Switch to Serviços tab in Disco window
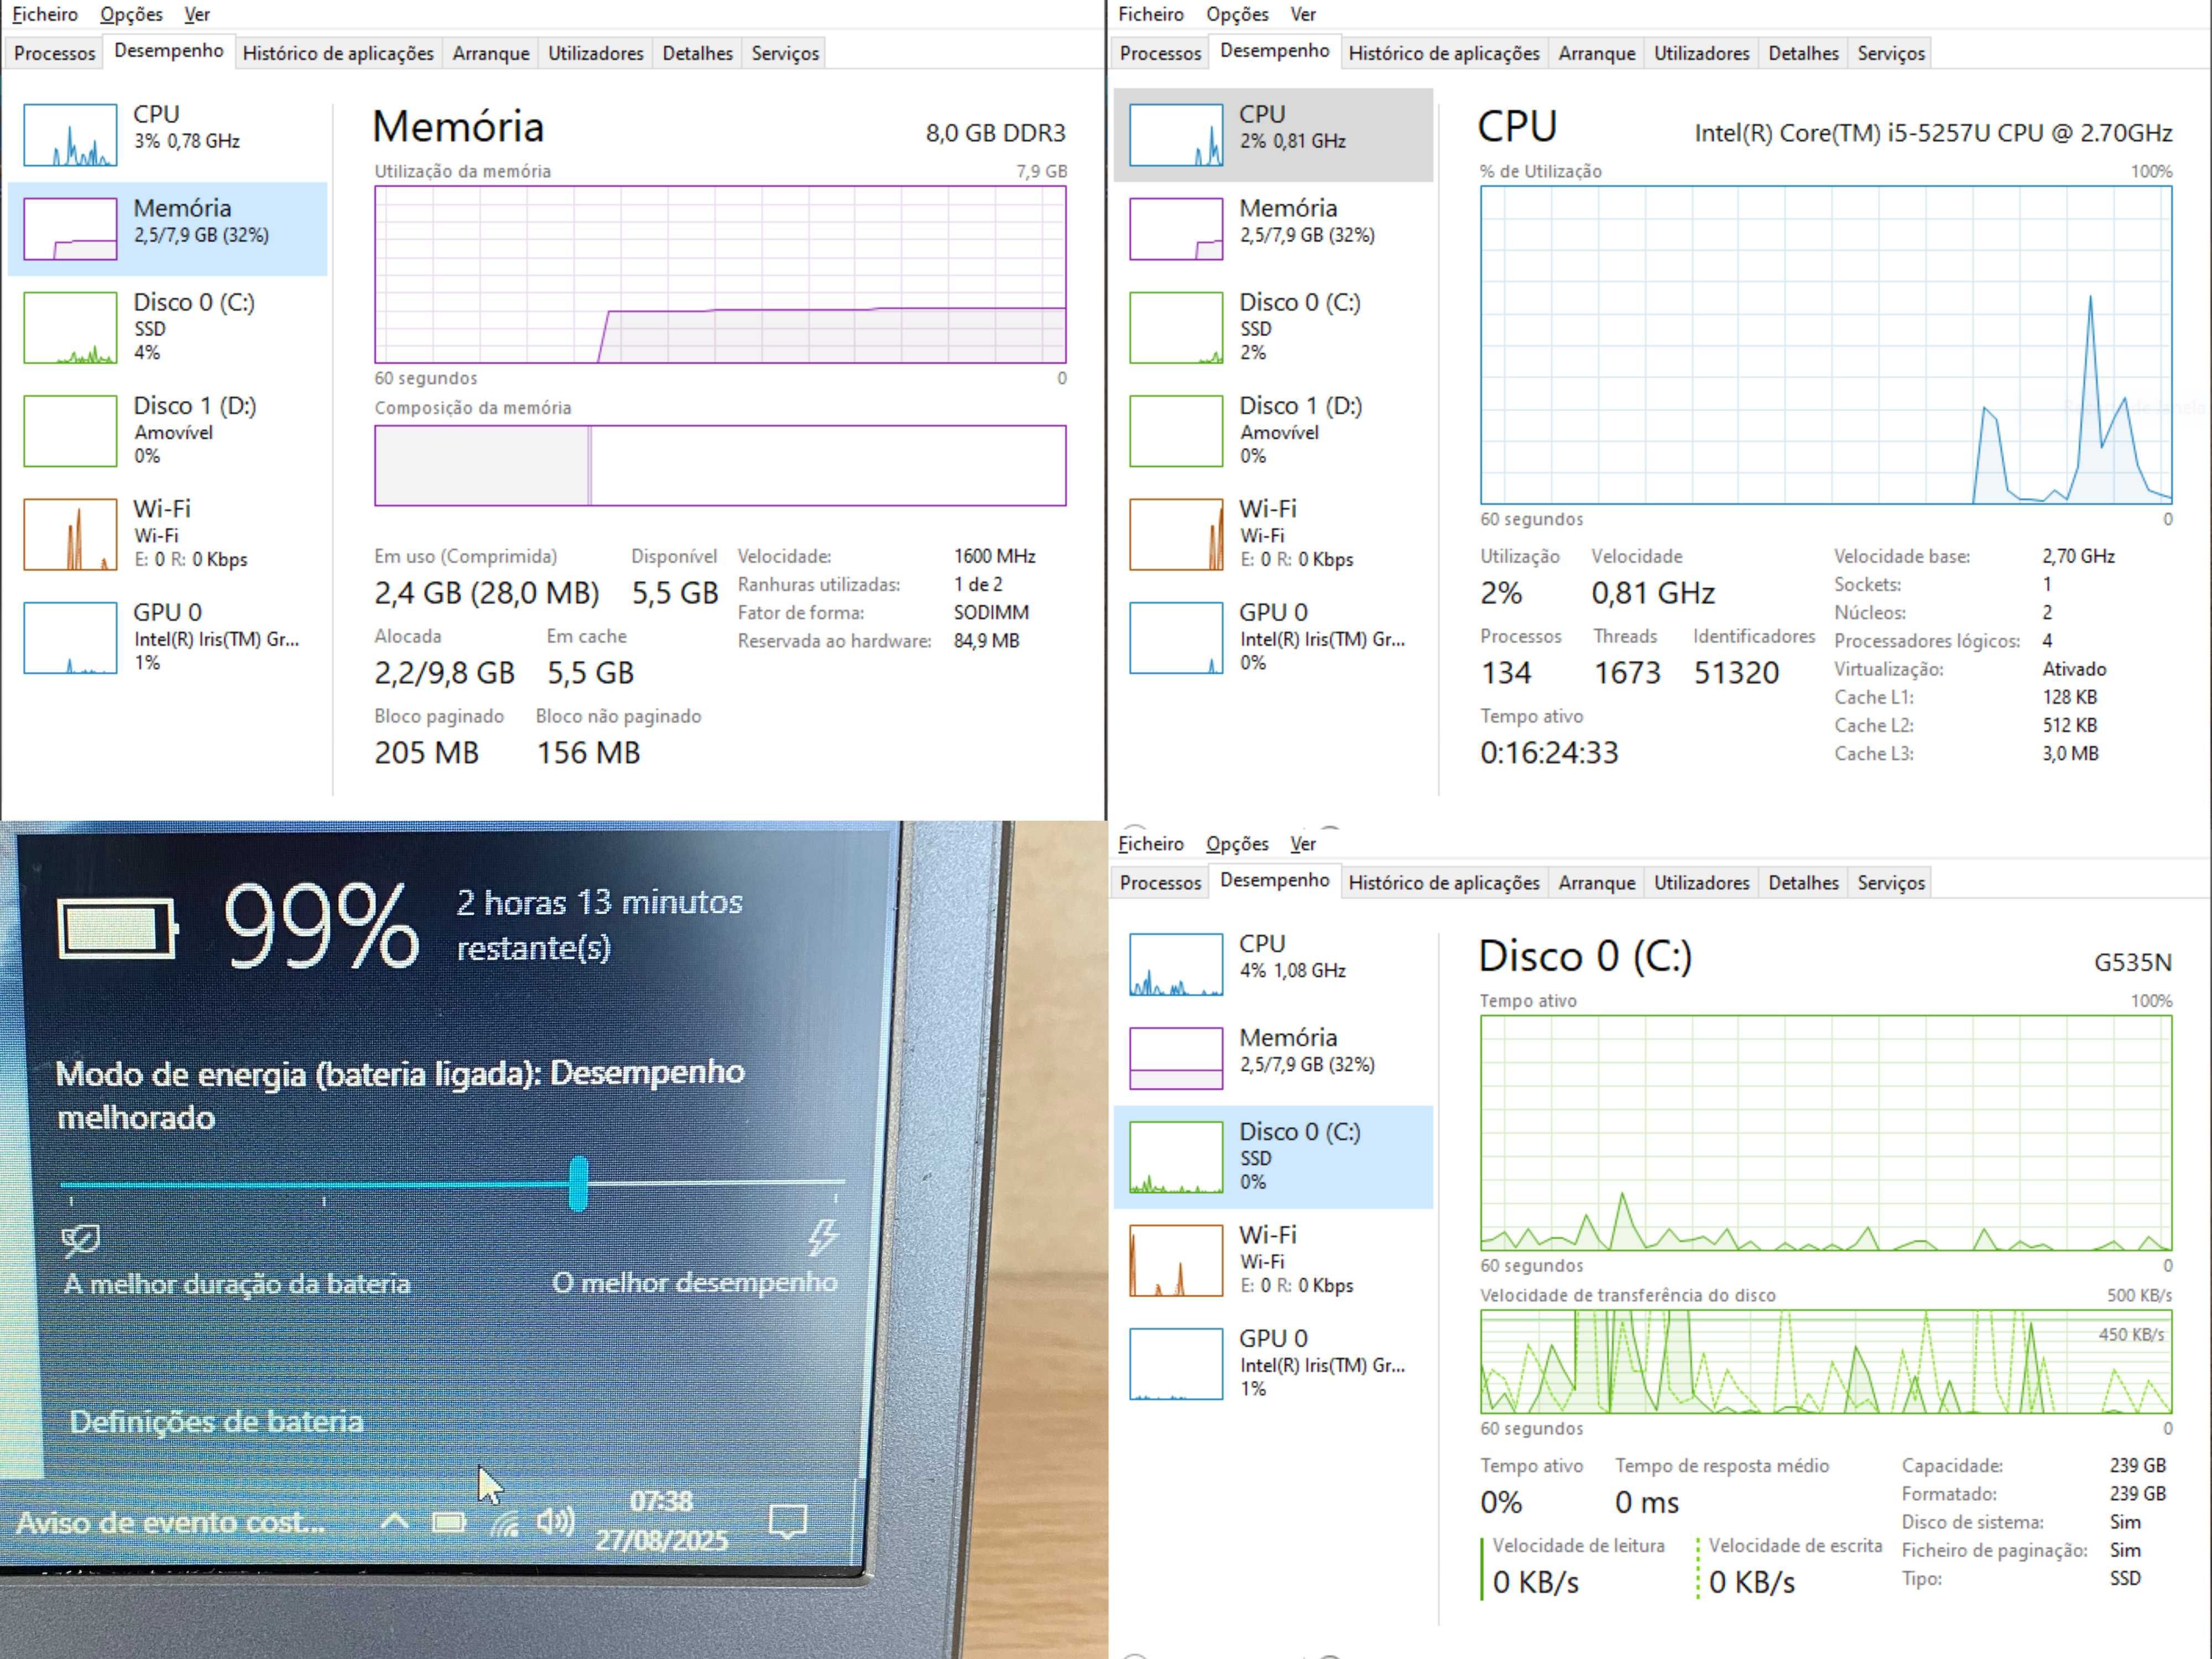The width and height of the screenshot is (2212, 1659). 1891,883
